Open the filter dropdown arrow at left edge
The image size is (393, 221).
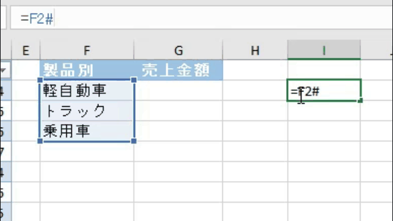point(4,70)
